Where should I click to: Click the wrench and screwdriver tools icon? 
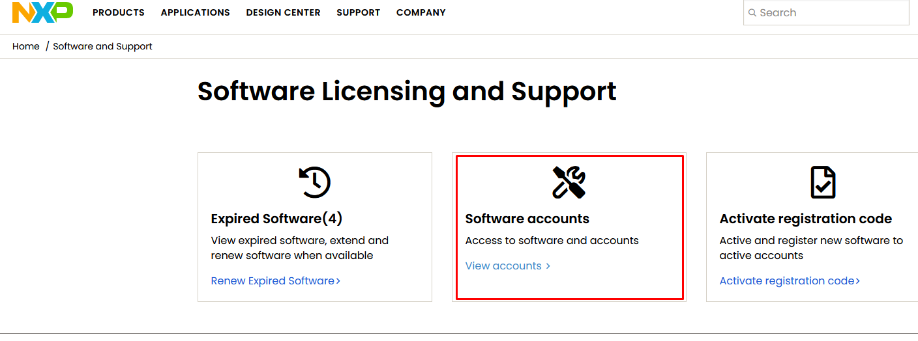click(569, 182)
